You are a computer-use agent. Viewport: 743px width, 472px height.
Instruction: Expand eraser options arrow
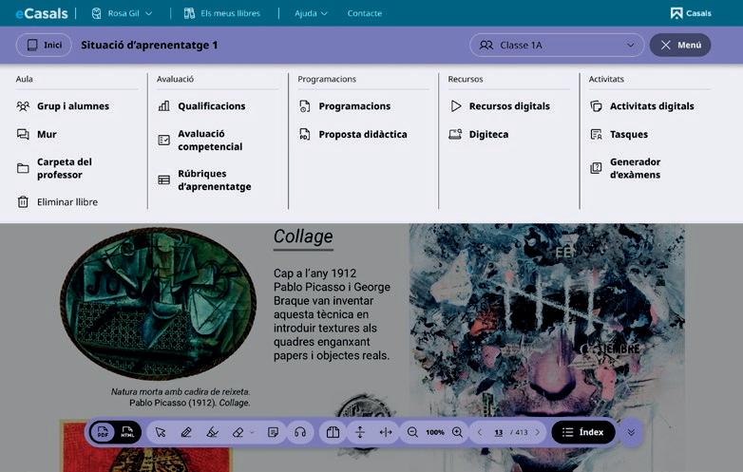coord(252,432)
